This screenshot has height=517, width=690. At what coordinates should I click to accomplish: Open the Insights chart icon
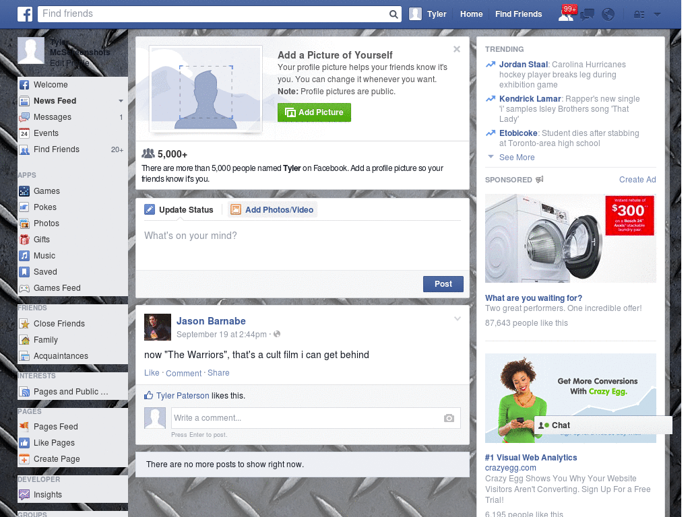coord(25,495)
